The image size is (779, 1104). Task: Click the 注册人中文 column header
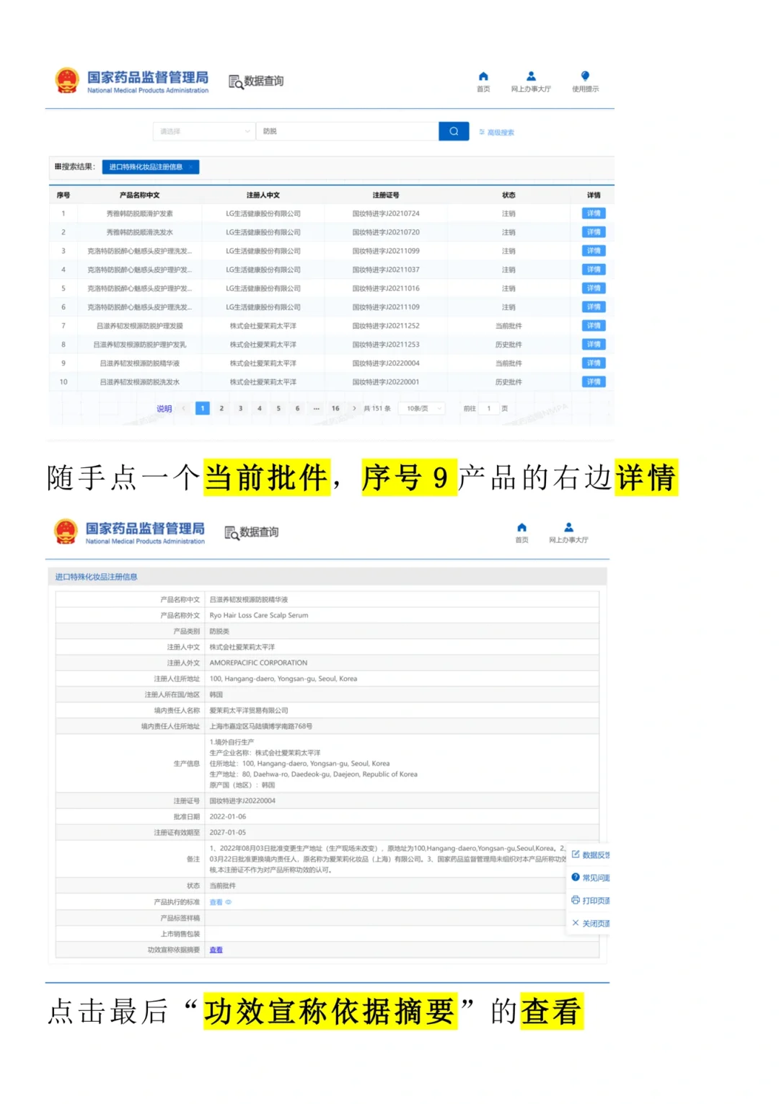(263, 195)
